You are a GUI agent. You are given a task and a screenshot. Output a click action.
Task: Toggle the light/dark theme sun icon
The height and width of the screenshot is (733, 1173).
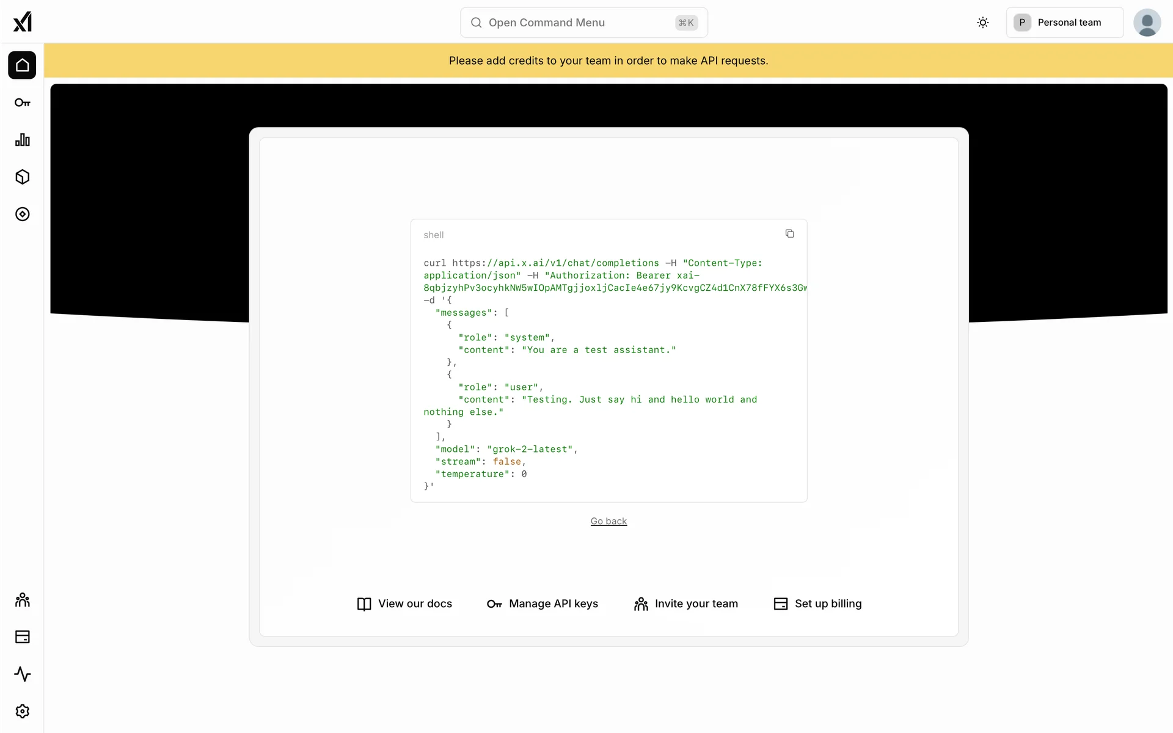click(982, 23)
